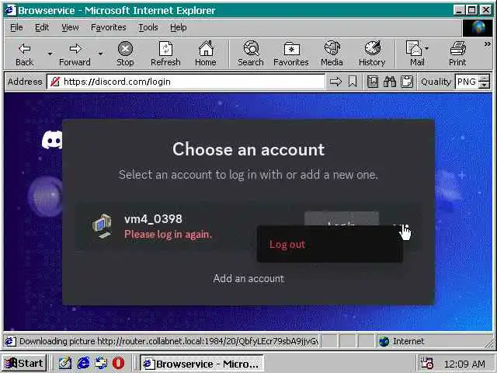497x373 pixels.
Task: Open the Windows Start menu
Action: 24,363
